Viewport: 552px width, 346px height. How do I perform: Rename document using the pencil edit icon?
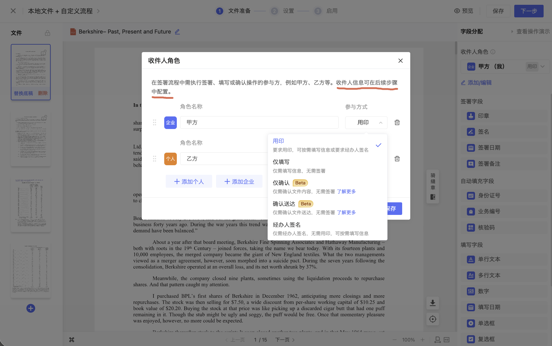pos(177,32)
